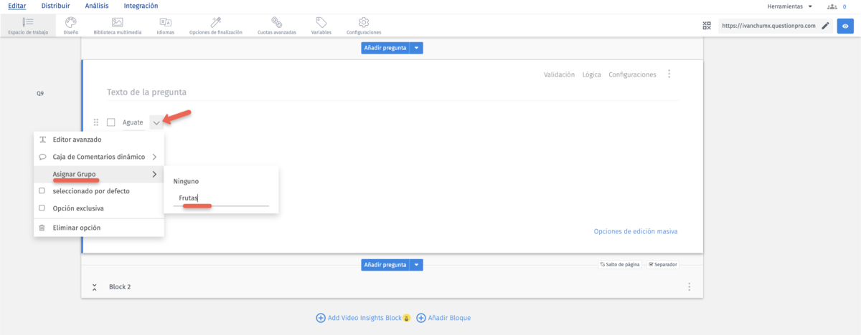Screen dimensions: 861x335
Task: Click the plus icon of Add Video Insights Block
Action: tap(321, 318)
